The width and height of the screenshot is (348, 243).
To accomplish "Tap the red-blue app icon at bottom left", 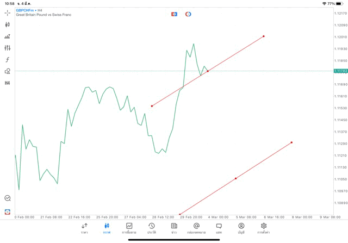I will (8, 211).
